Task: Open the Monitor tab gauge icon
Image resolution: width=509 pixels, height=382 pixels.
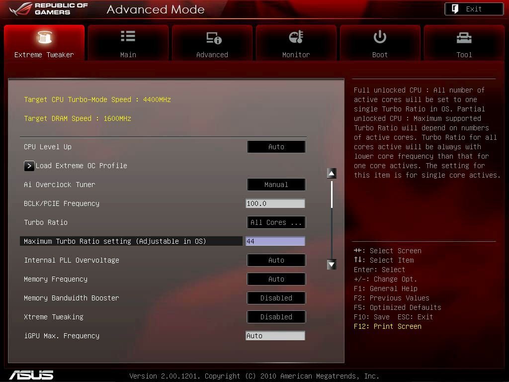Action: point(296,37)
